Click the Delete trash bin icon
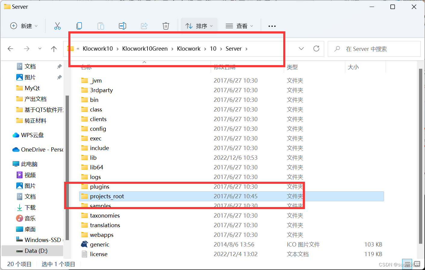Screen dimensions: 425x270 tap(166, 26)
